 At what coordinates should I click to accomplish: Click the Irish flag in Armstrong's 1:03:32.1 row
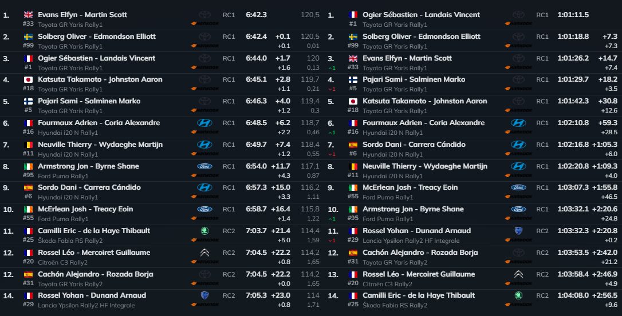tap(353, 209)
